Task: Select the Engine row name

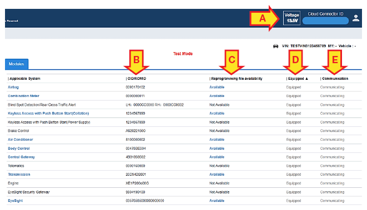Action: click(x=13, y=183)
